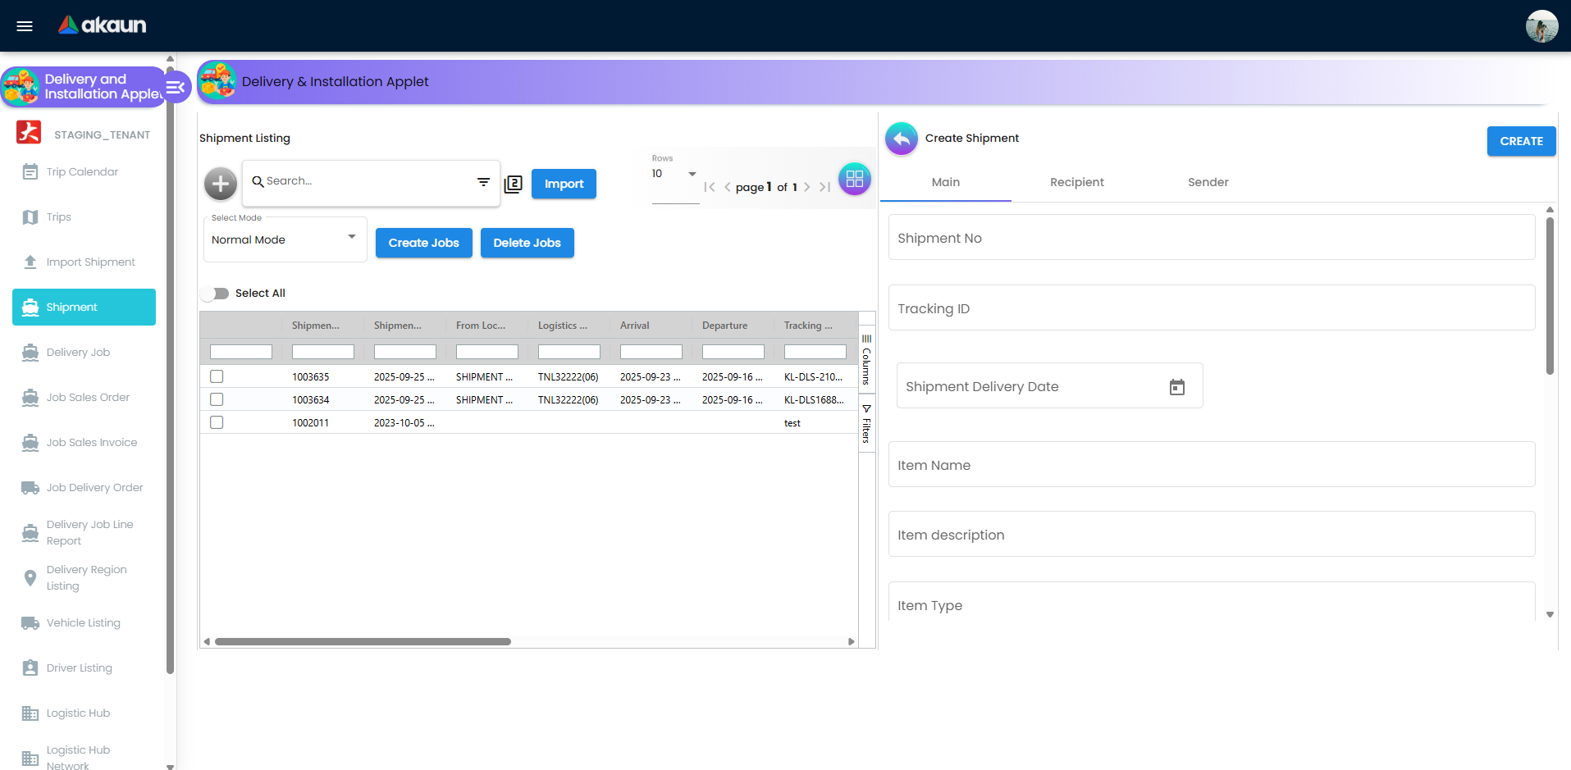Collapse the Delivery and Installation Applet sidebar
The width and height of the screenshot is (1571, 770).
[x=175, y=86]
